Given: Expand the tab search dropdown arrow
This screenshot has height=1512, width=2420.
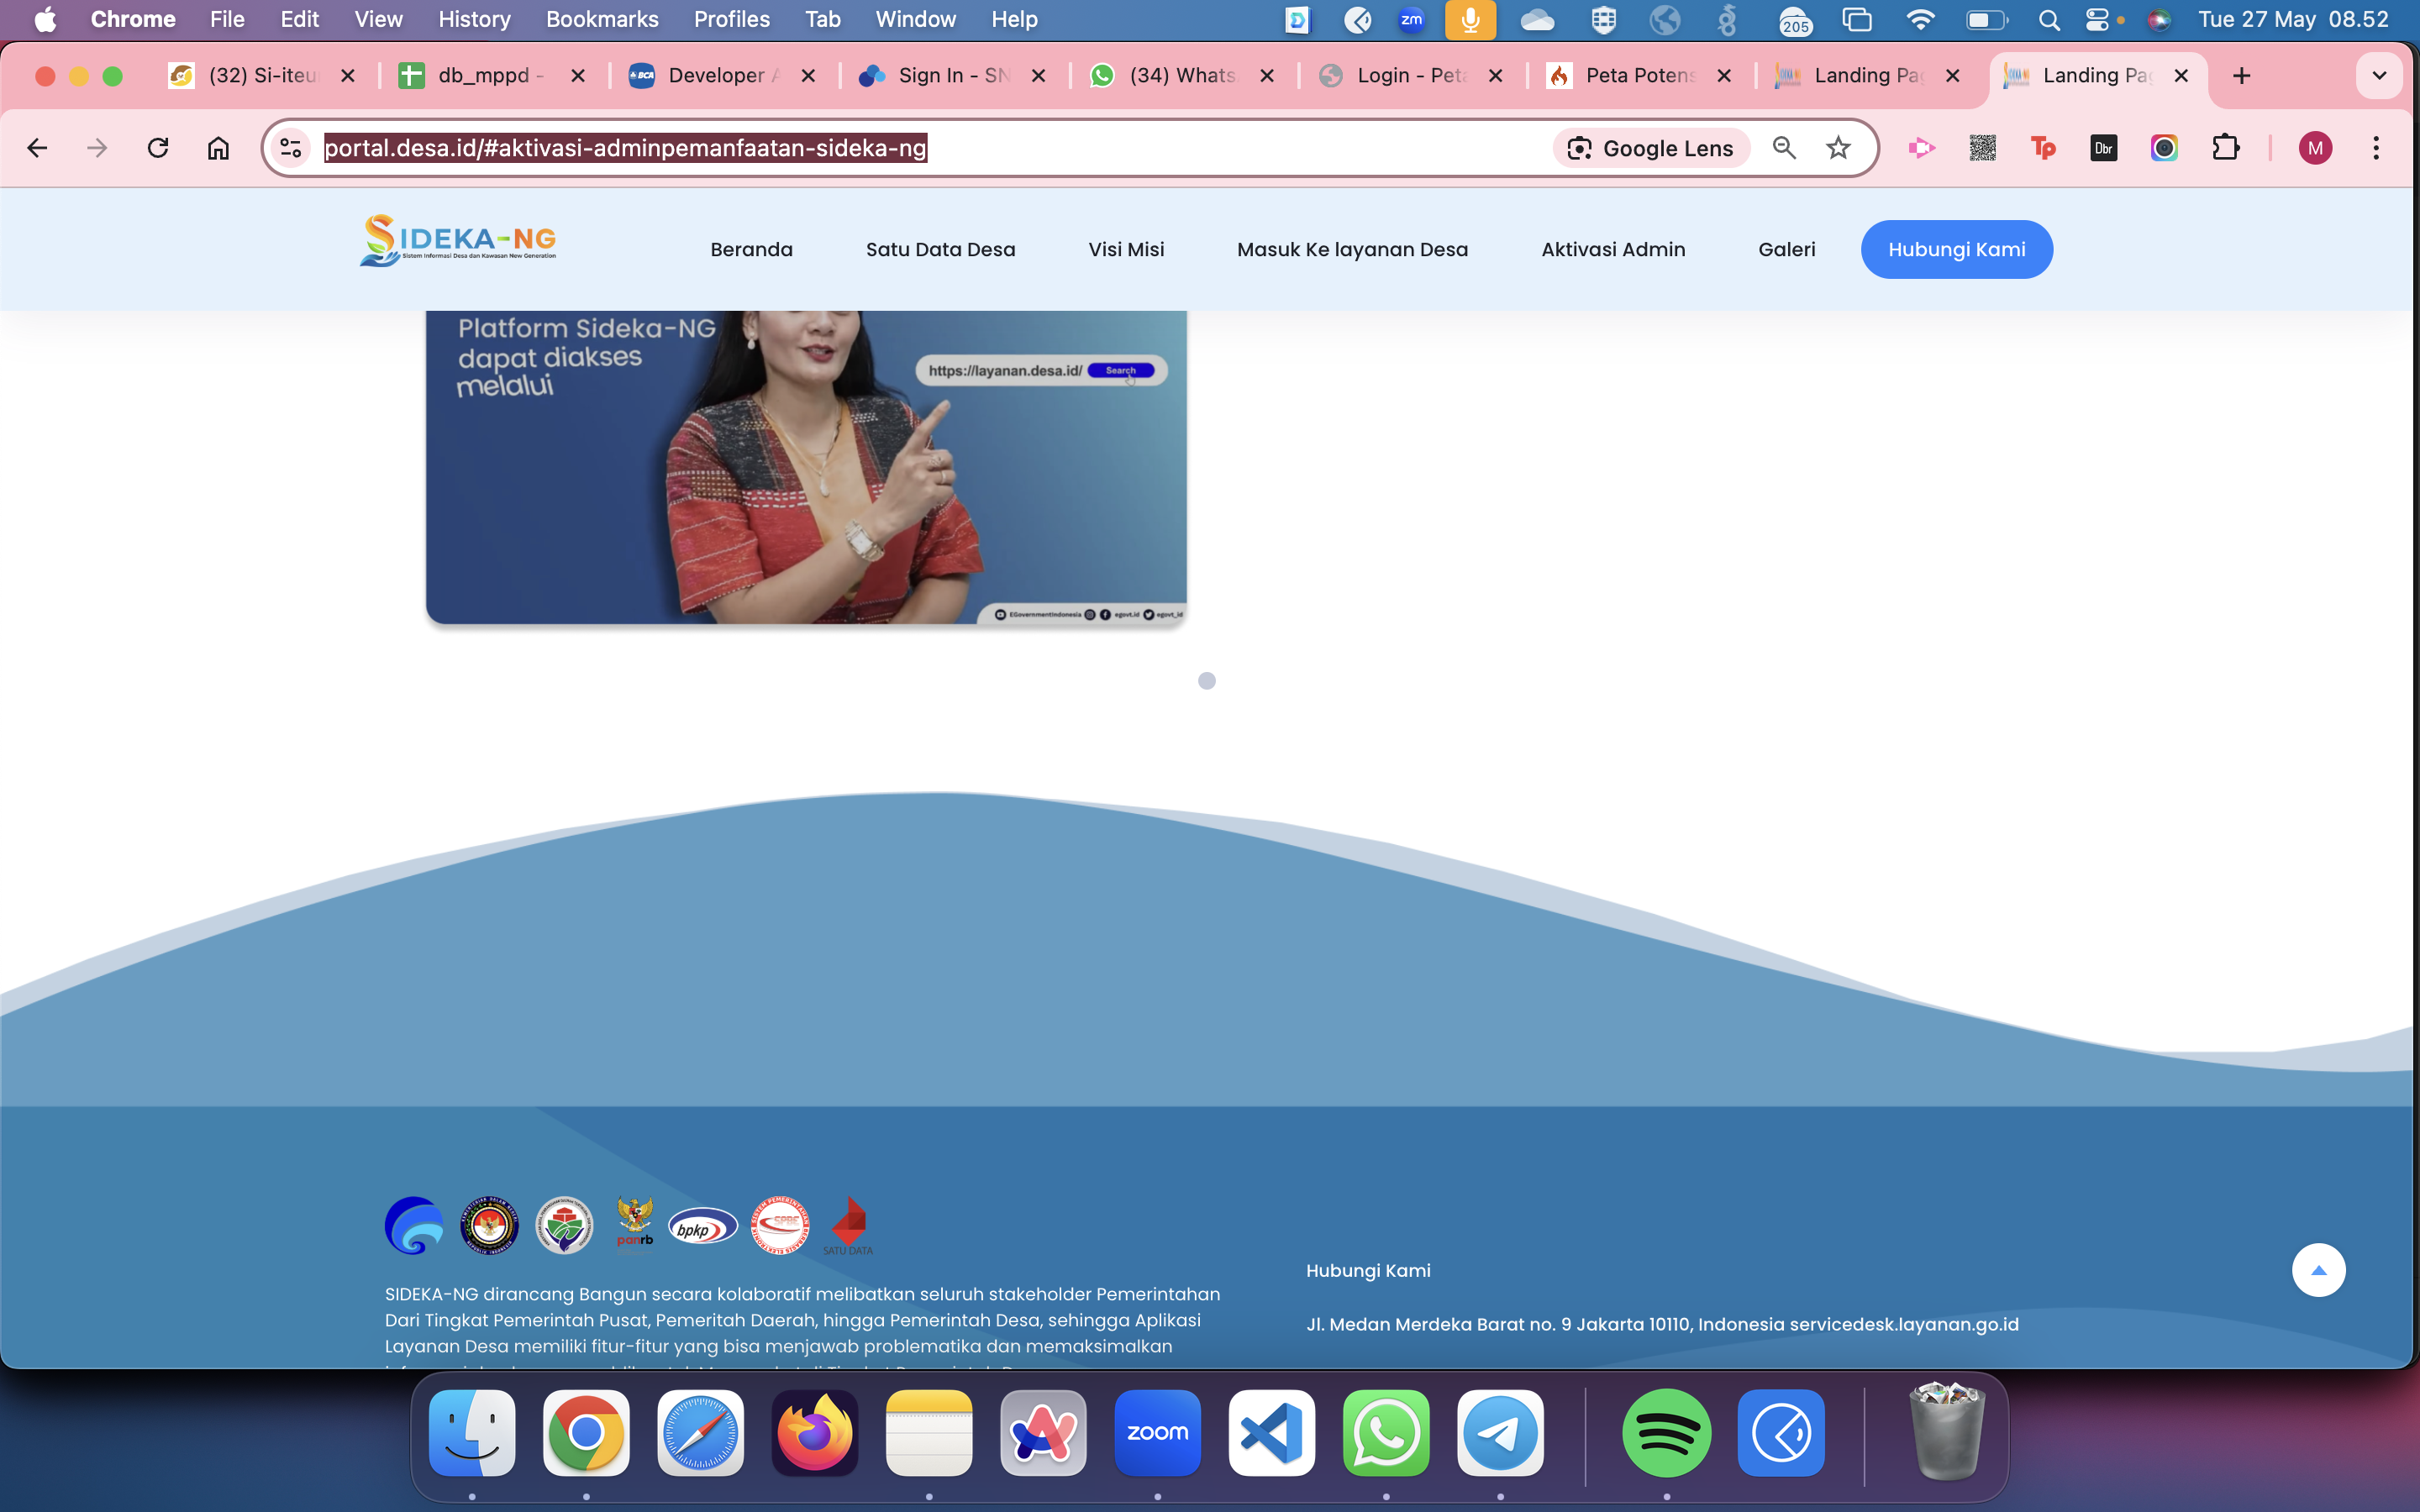Looking at the screenshot, I should (x=2379, y=76).
